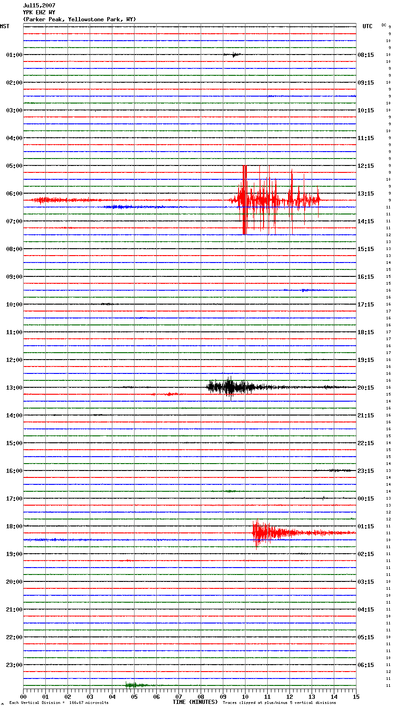Select the station code YPK EHZ WY
Viewport: 393px width, 709px height.
point(39,12)
